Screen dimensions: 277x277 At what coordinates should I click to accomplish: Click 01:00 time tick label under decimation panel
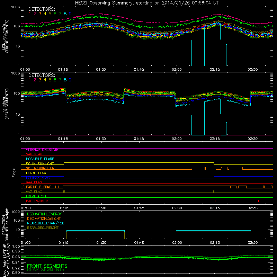(26, 243)
